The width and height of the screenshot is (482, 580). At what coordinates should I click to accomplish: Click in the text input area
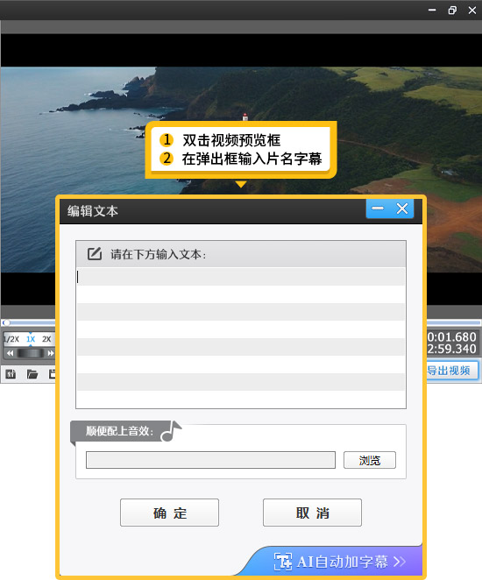click(x=241, y=337)
